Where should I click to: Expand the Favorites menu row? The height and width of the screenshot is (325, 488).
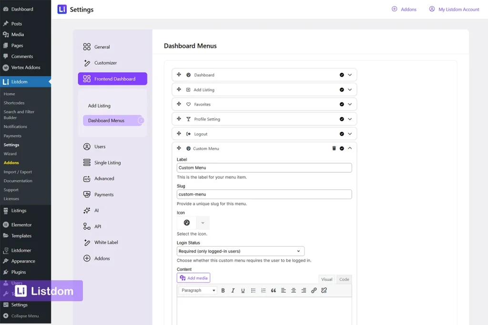pyautogui.click(x=350, y=104)
